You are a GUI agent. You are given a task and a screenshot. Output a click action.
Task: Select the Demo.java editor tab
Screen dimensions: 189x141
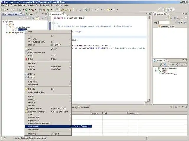click(56, 14)
